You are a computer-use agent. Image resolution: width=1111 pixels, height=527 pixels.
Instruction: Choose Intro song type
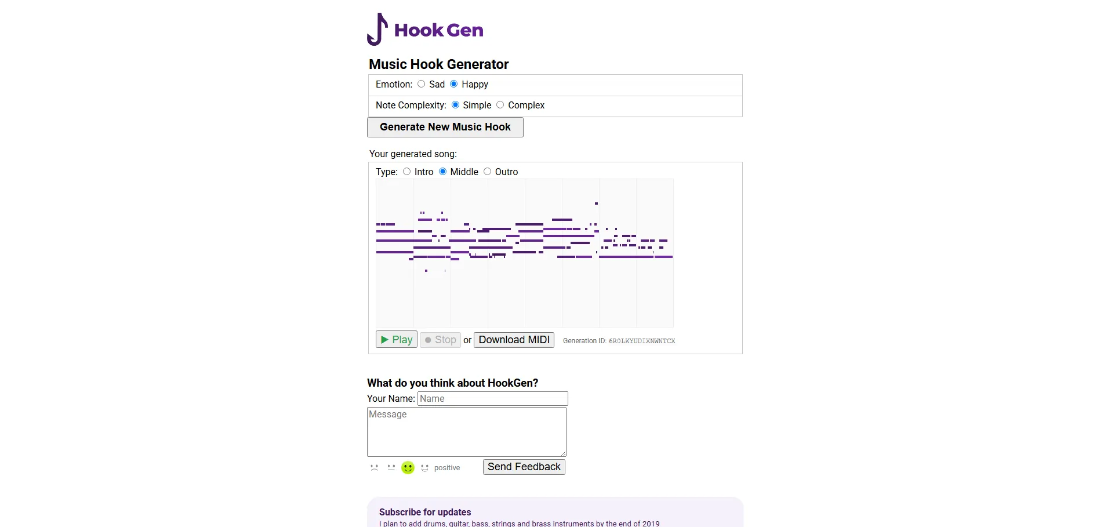pos(407,172)
